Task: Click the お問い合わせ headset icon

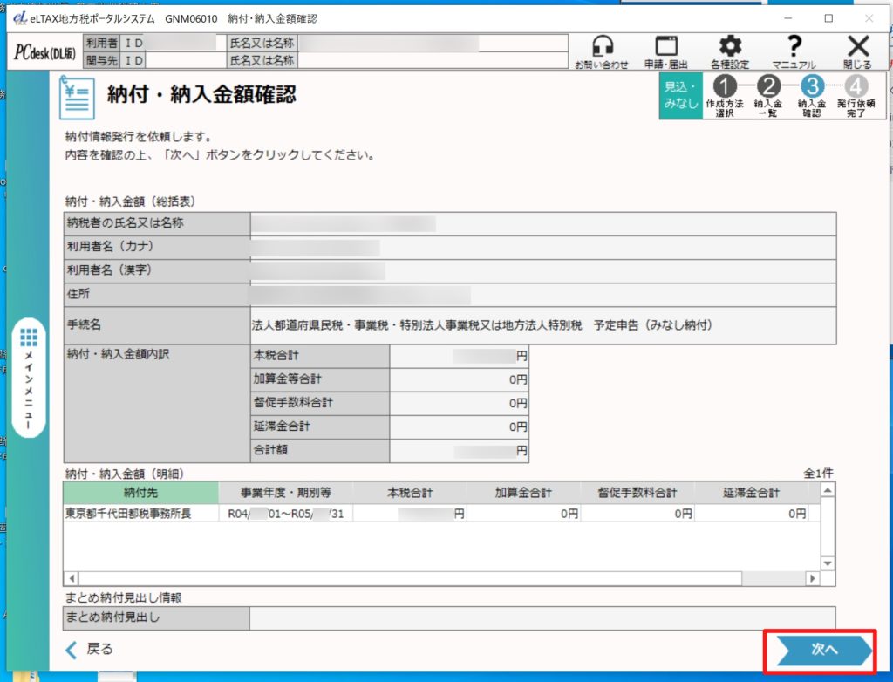Action: click(x=602, y=51)
